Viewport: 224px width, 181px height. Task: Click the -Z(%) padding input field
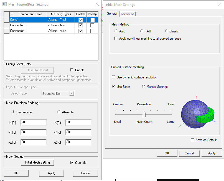[78, 142]
